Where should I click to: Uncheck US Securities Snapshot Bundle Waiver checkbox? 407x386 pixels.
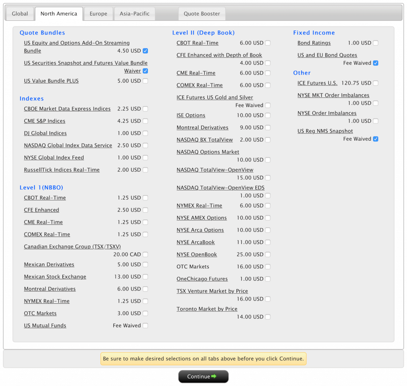145,71
